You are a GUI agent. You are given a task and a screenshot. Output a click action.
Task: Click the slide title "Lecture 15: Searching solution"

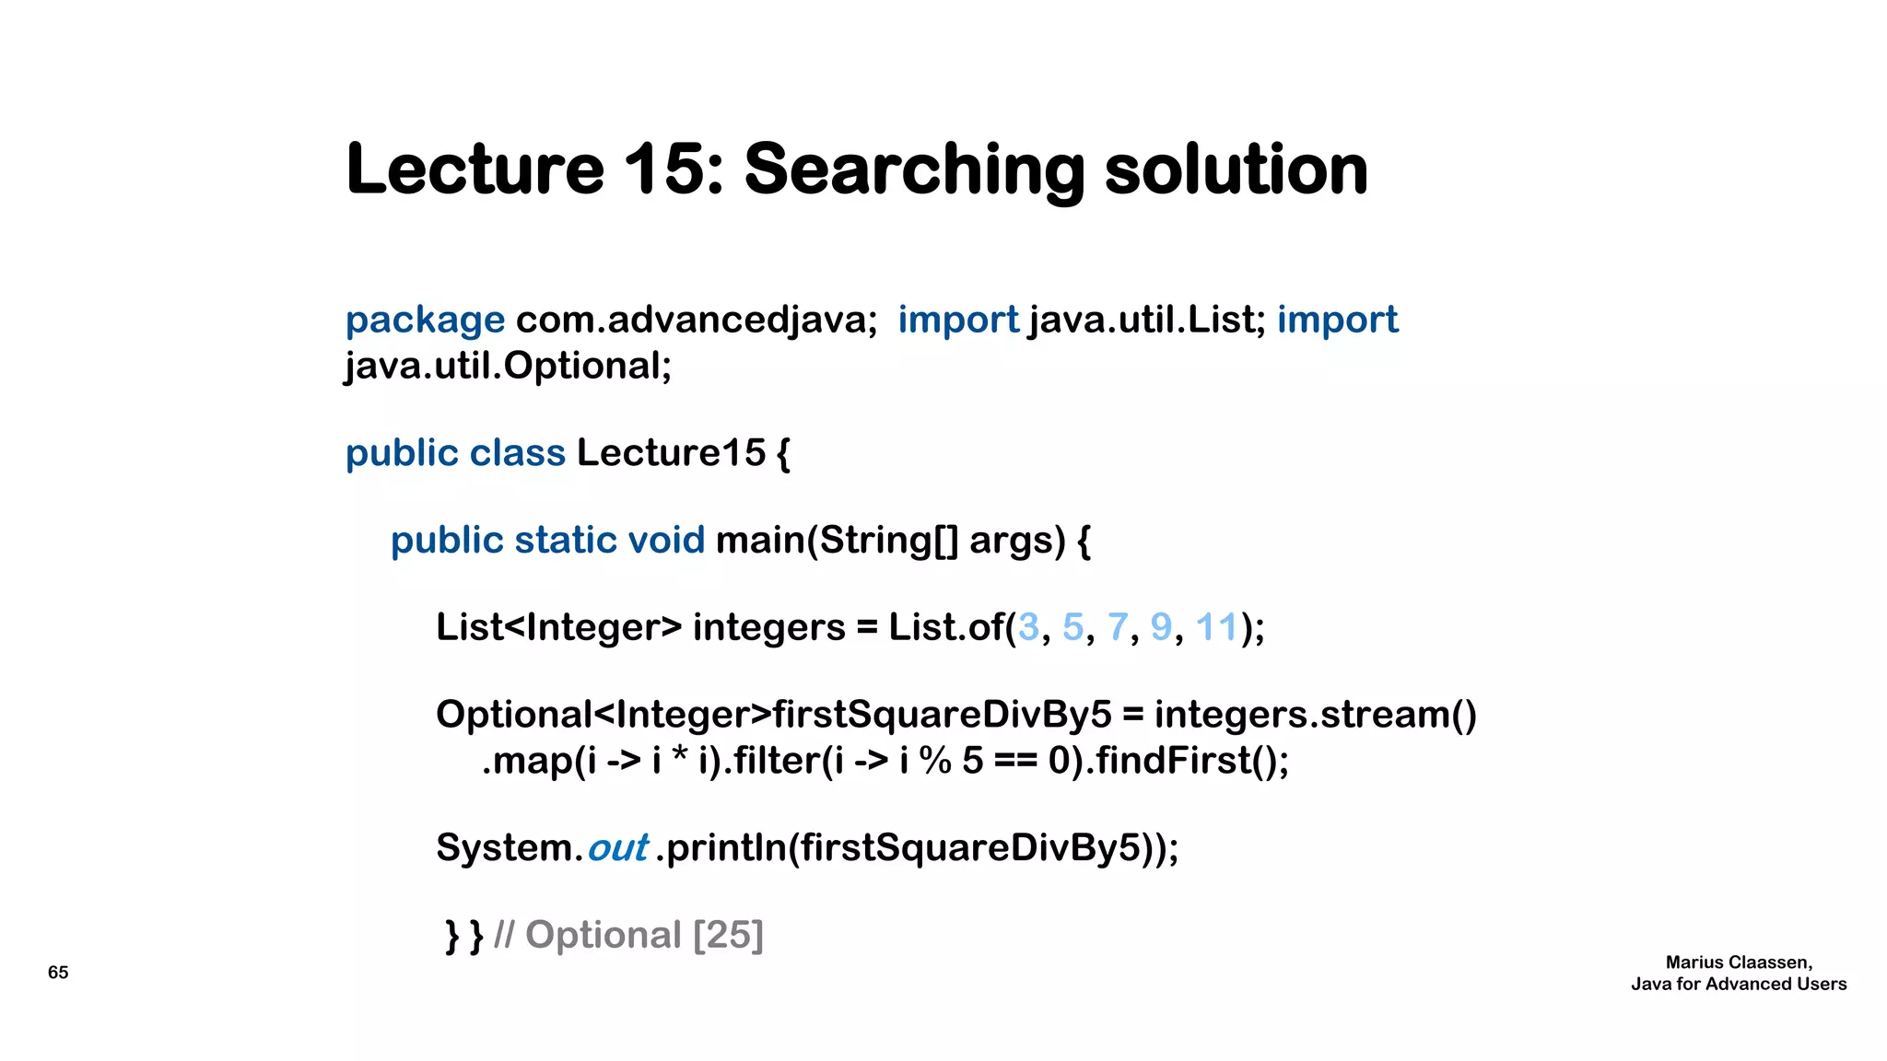[856, 169]
